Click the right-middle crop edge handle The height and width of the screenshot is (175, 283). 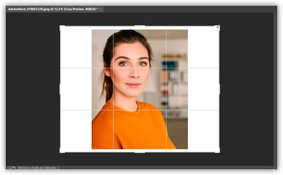coord(219,89)
